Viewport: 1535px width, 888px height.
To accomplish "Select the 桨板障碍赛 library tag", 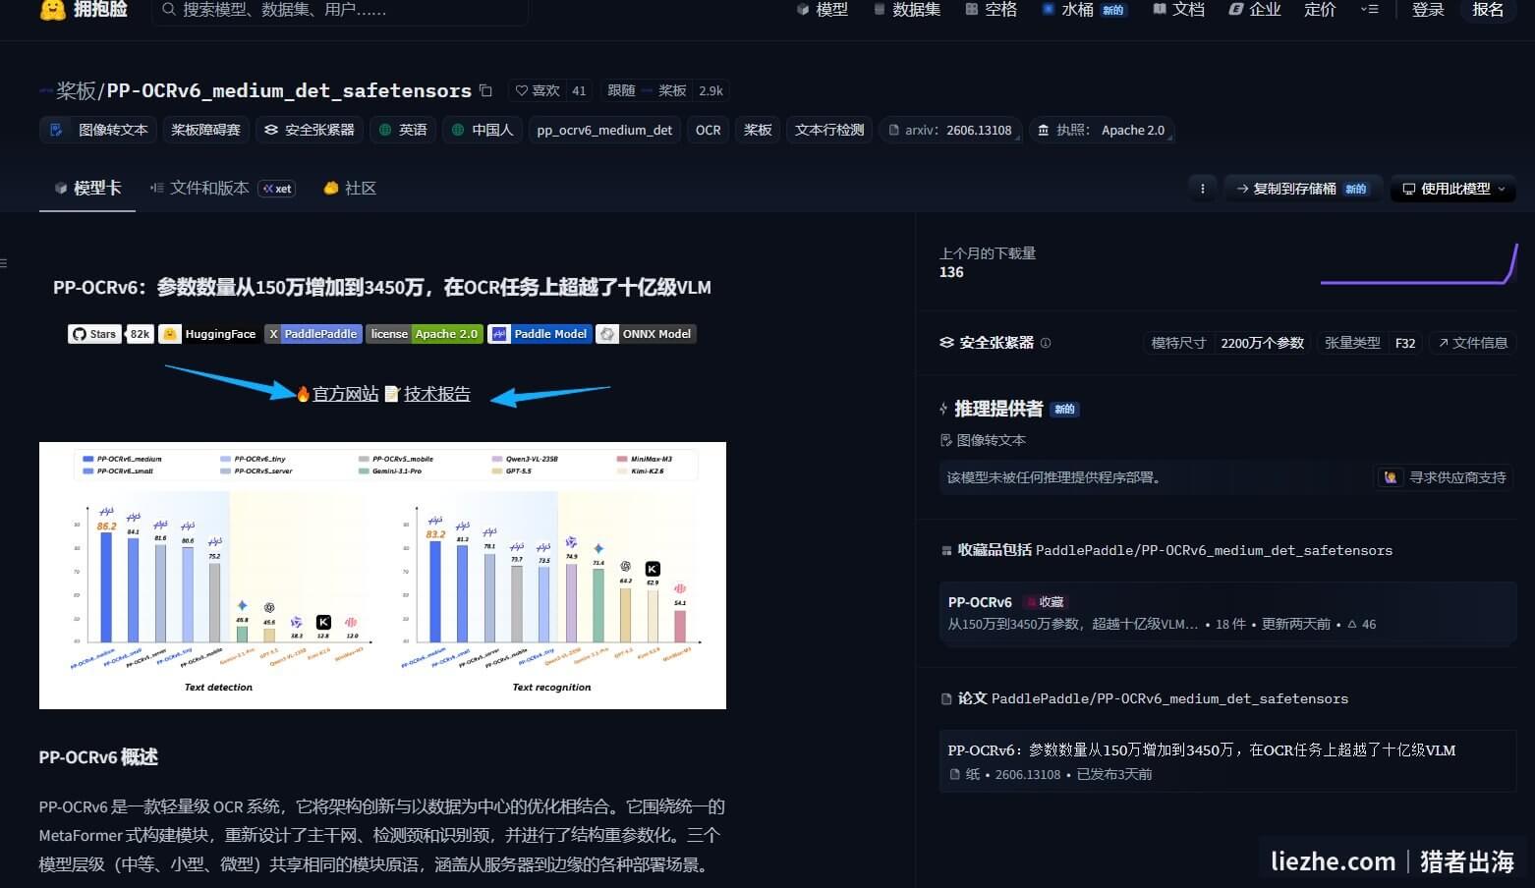I will pos(205,130).
